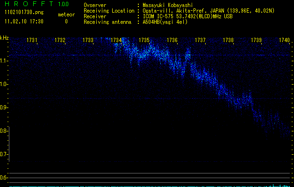Select the 1738 time marker

[228, 40]
